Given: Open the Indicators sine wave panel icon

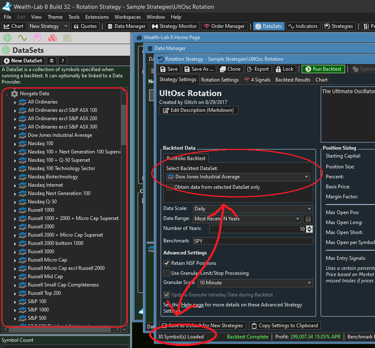Looking at the screenshot, I should 22,38.
